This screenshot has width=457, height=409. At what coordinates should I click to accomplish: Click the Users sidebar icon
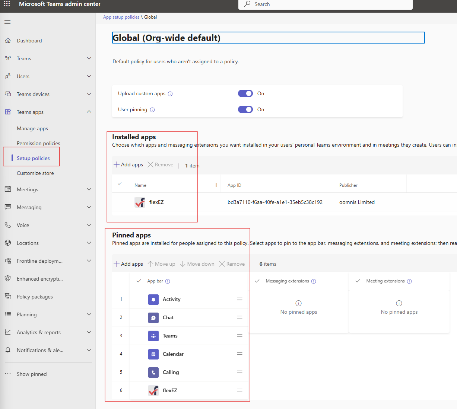(x=8, y=76)
